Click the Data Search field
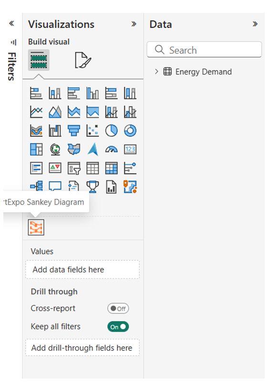Viewport: 268px width, 390px height. click(204, 50)
